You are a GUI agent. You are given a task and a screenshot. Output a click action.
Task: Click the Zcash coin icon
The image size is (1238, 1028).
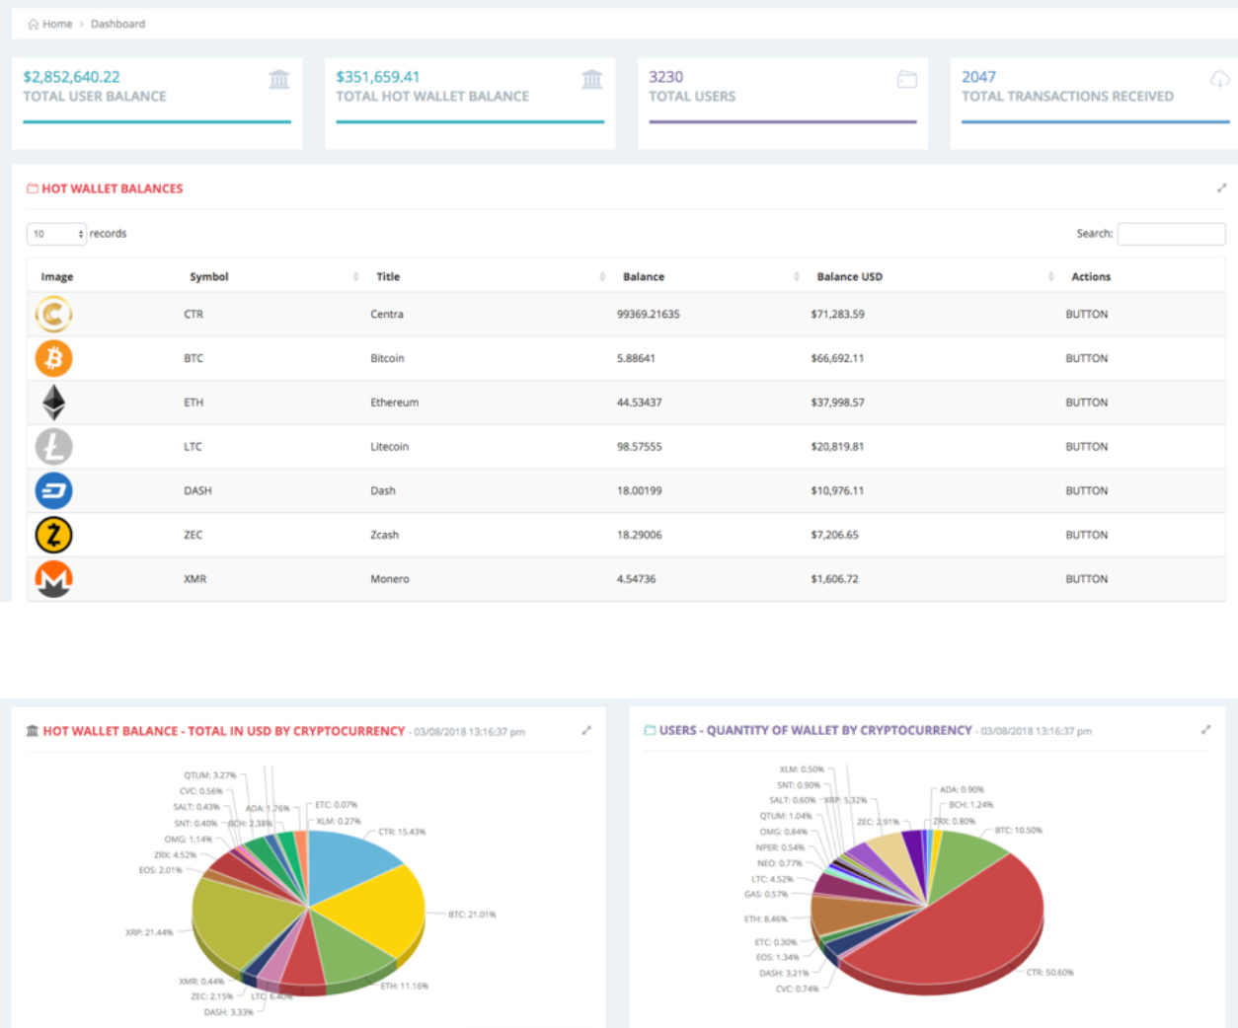[53, 535]
